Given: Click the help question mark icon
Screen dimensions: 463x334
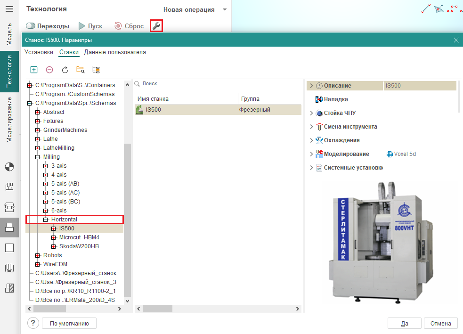Looking at the screenshot, I should [x=33, y=323].
